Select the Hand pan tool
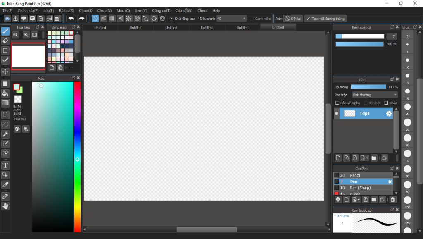This screenshot has width=423, height=239. (x=5, y=206)
